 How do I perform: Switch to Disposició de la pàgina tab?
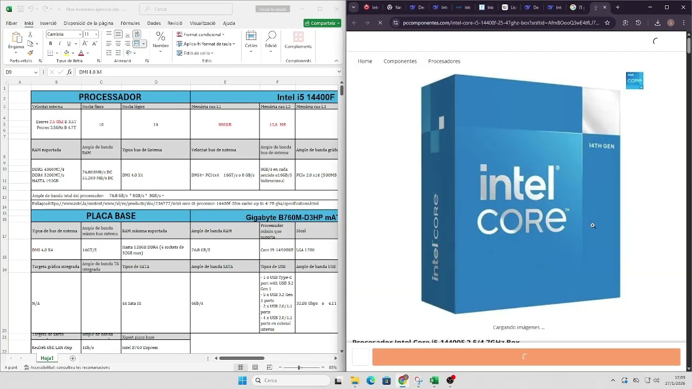click(x=88, y=23)
